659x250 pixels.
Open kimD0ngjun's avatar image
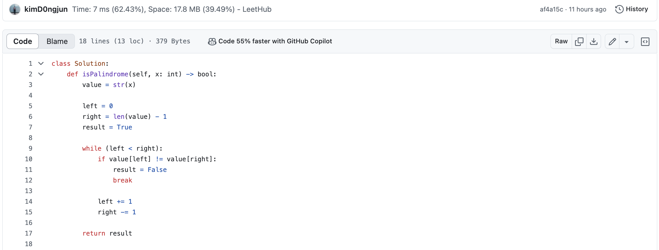[15, 9]
